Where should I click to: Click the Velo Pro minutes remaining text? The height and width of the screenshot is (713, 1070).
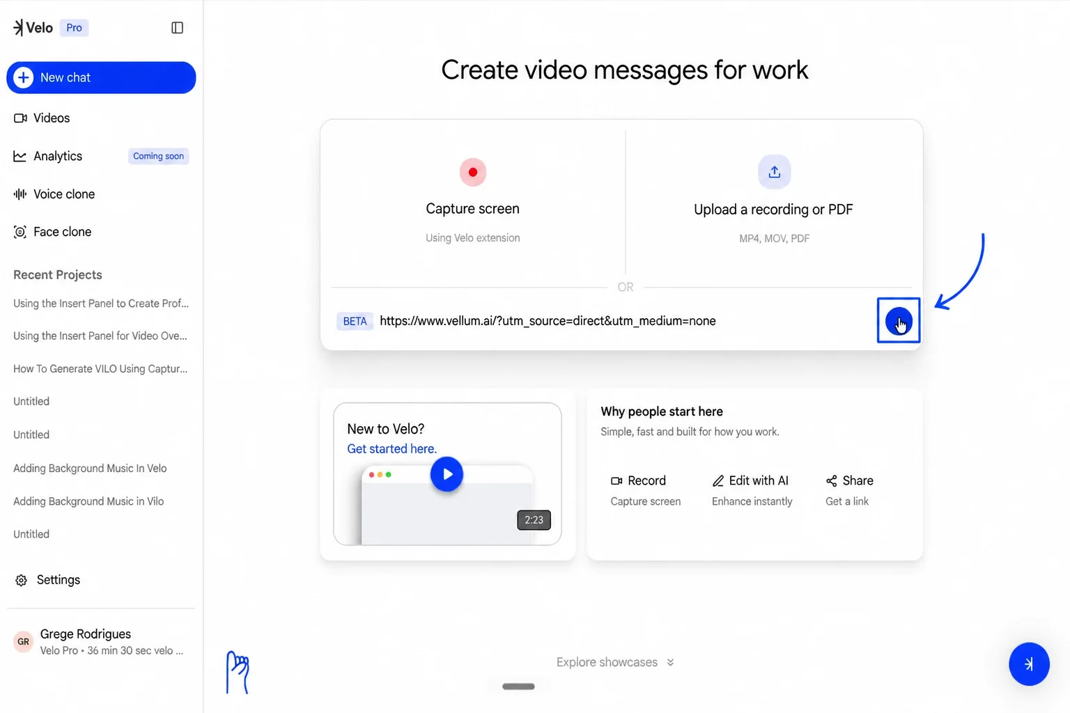coord(111,651)
